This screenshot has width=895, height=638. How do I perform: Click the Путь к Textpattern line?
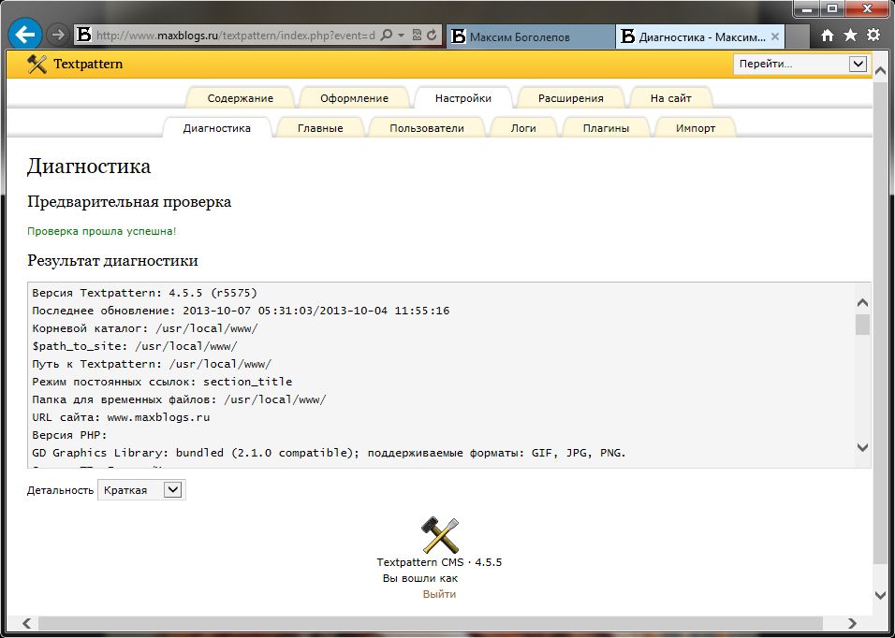[x=152, y=364]
